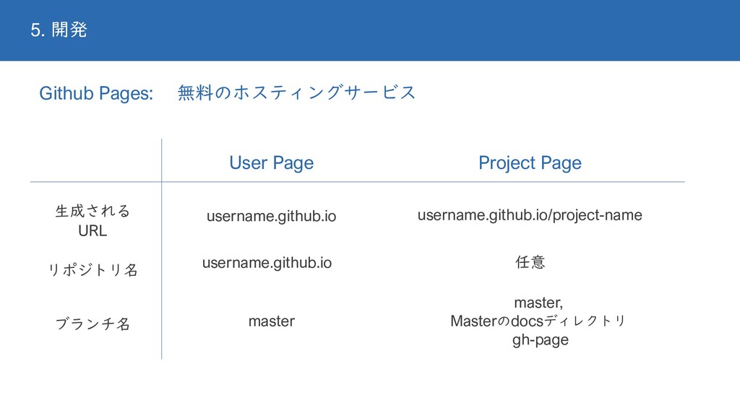
Task: Click the '無料のホスティングサービス' subtitle
Action: click(296, 92)
